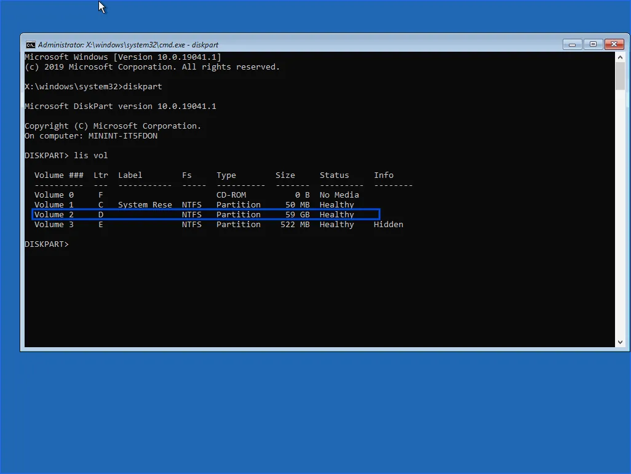Click the System Rese label text
The image size is (631, 474).
(145, 205)
